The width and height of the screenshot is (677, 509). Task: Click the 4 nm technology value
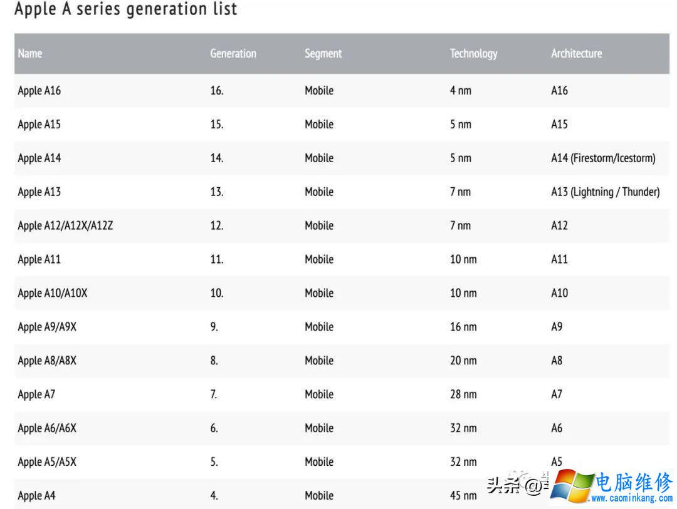tap(461, 91)
